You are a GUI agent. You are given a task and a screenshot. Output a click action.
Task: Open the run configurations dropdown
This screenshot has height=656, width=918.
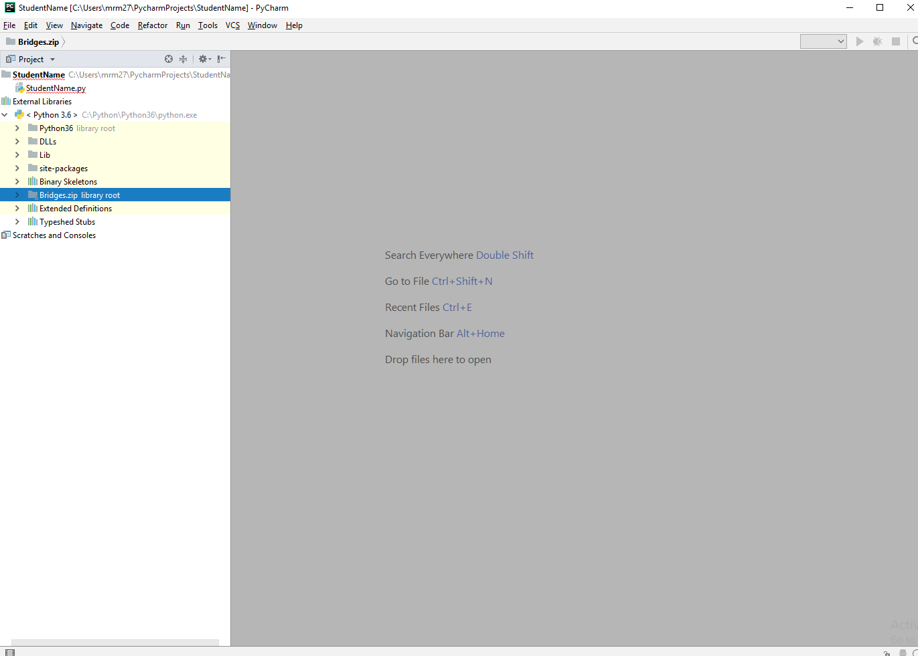point(823,41)
